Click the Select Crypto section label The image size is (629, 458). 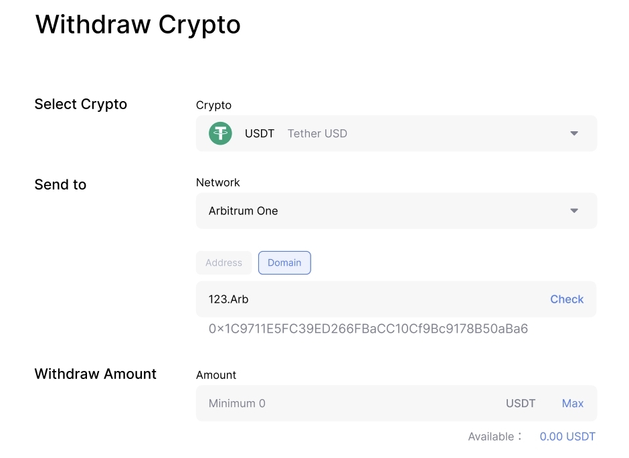pos(80,104)
